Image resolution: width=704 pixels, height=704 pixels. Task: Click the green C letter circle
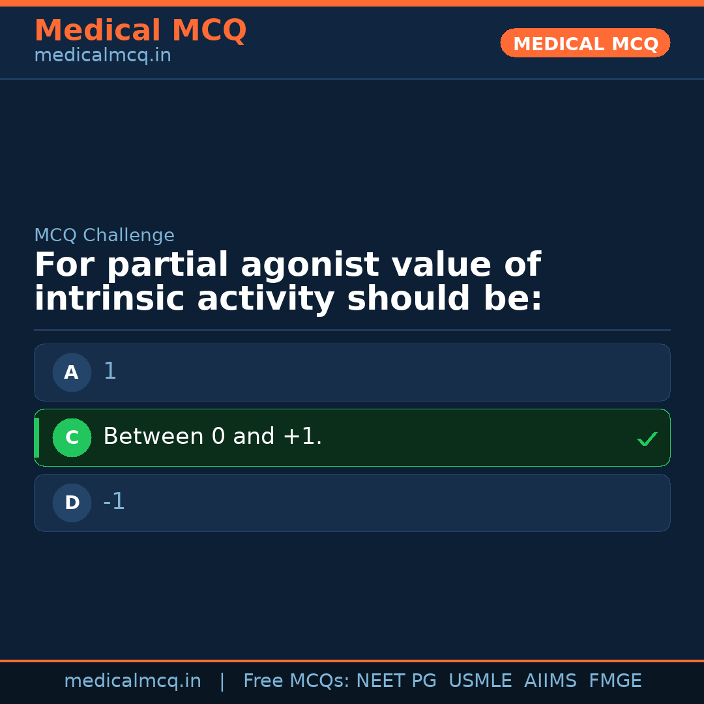point(72,438)
